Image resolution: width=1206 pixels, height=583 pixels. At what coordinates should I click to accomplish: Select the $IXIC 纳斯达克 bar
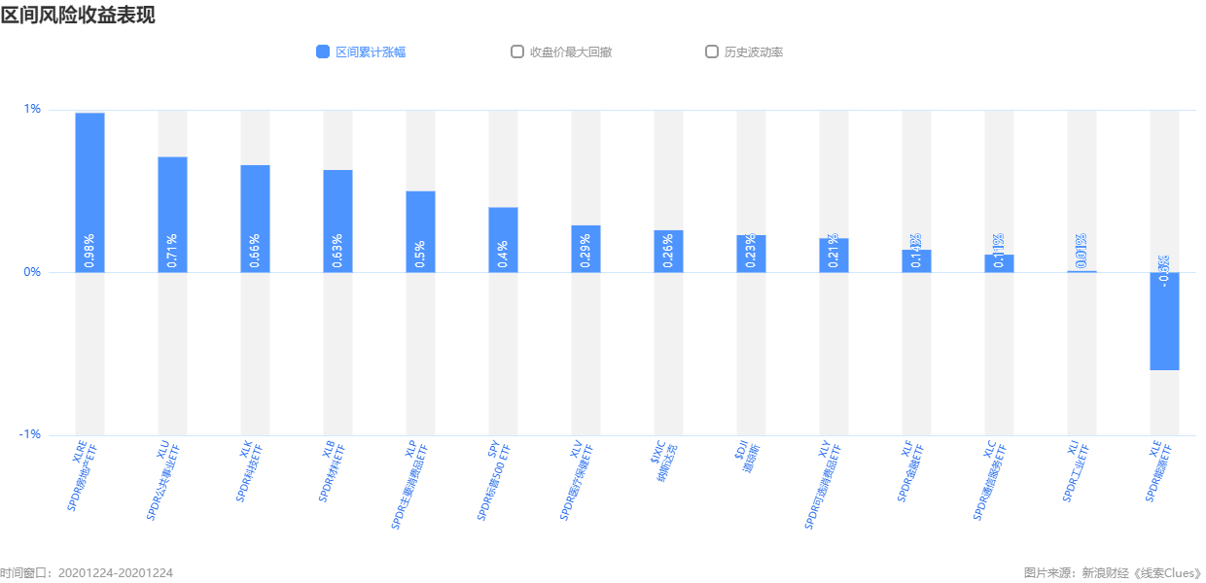668,252
